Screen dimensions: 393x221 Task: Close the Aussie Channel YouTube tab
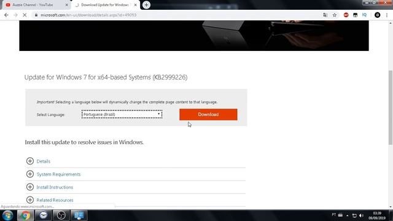click(67, 5)
